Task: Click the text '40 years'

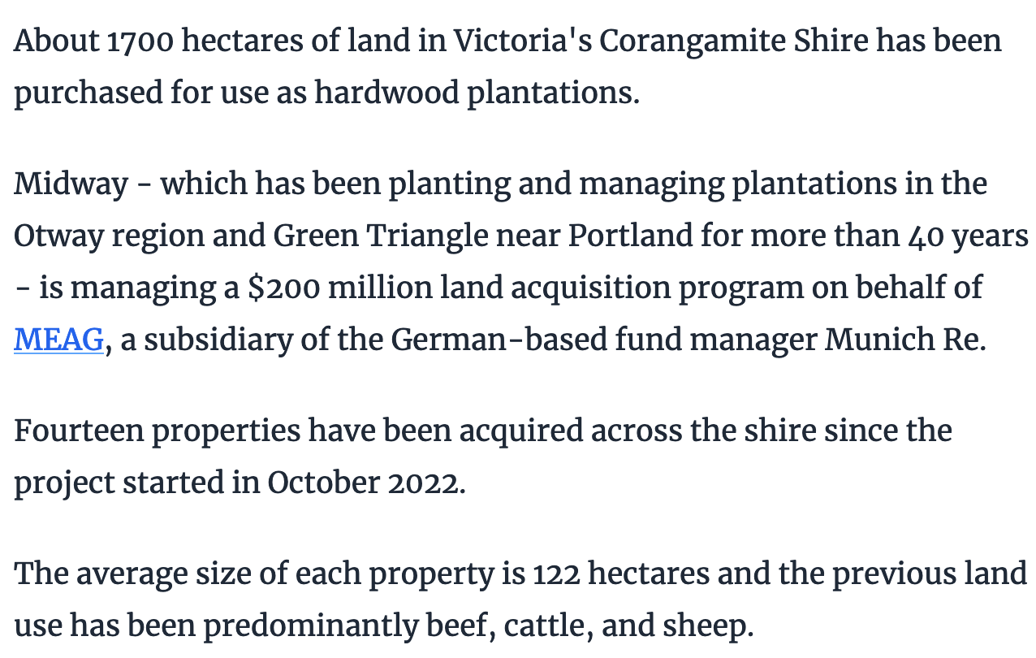Action: (x=968, y=236)
